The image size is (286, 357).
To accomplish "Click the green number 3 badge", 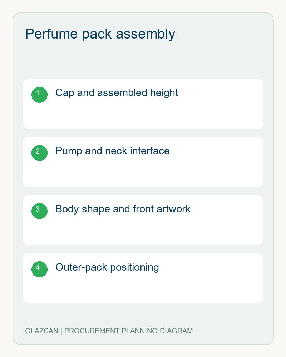I will pyautogui.click(x=39, y=211).
